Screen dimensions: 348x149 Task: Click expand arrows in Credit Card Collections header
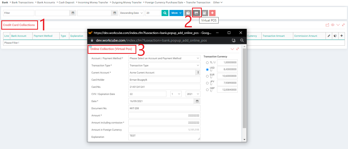[343, 25]
